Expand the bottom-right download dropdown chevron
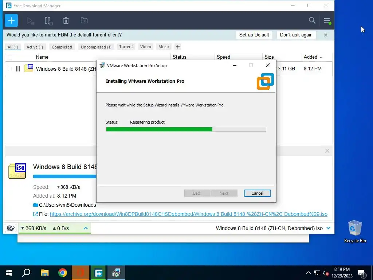Image resolution: width=373 pixels, height=280 pixels. pyautogui.click(x=329, y=228)
